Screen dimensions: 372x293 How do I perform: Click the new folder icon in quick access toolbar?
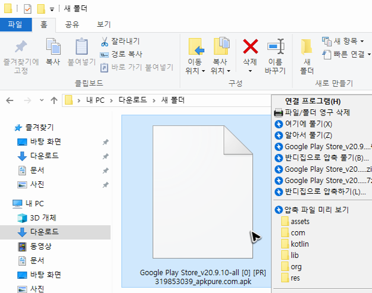pyautogui.click(x=41, y=9)
